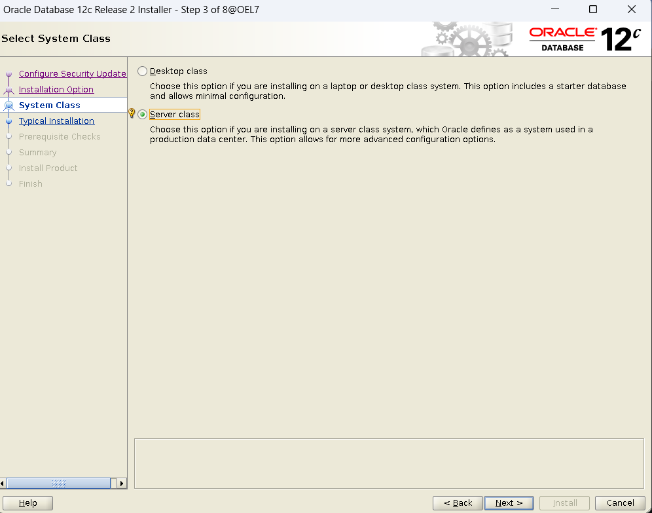Click the Summary step text
The image size is (652, 513).
pyautogui.click(x=37, y=153)
